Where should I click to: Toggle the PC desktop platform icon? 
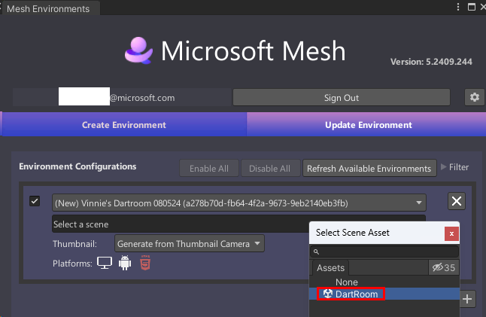[105, 263]
